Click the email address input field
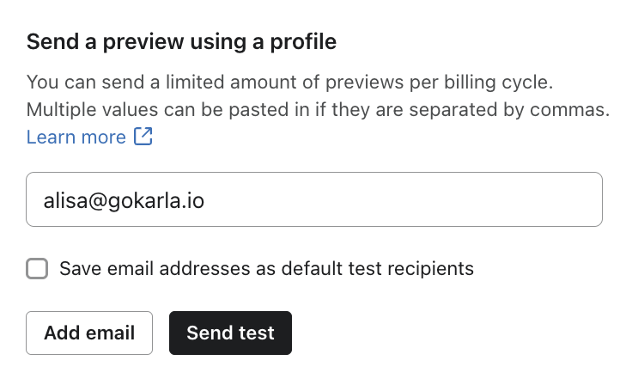This screenshot has height=385, width=632. point(313,201)
